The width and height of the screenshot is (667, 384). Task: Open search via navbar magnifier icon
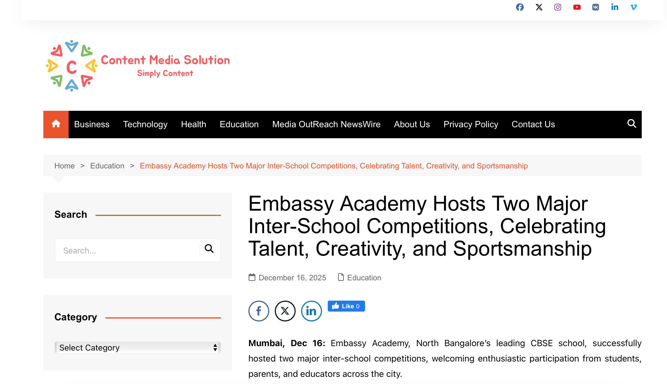pyautogui.click(x=631, y=124)
